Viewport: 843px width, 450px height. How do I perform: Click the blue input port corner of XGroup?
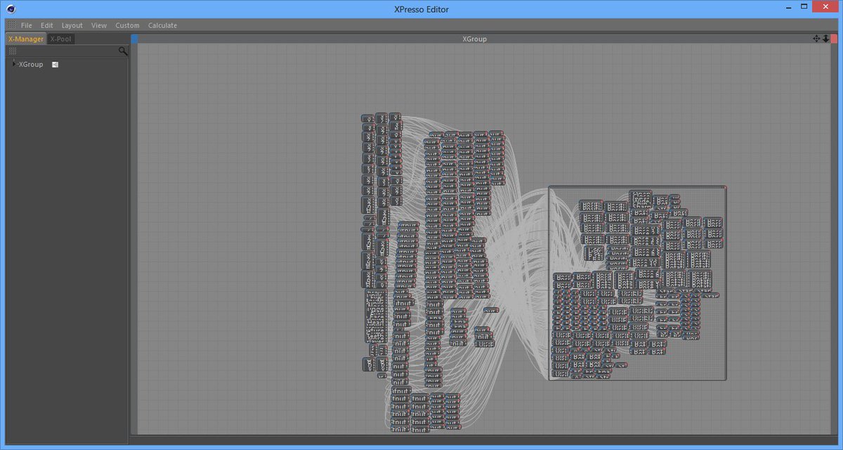coord(134,39)
